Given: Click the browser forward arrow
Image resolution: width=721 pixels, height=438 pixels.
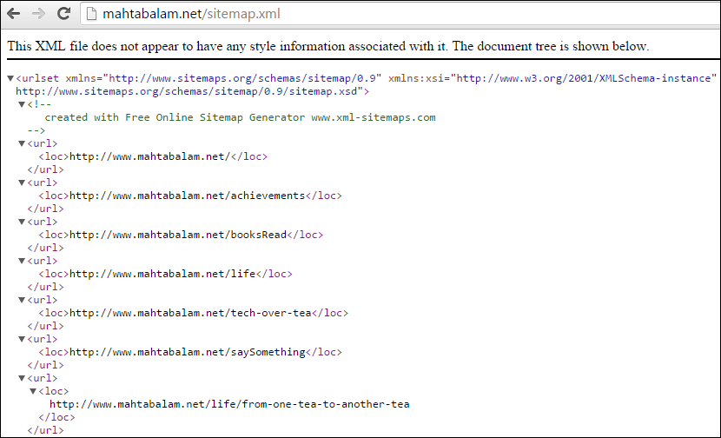Looking at the screenshot, I should pyautogui.click(x=38, y=13).
